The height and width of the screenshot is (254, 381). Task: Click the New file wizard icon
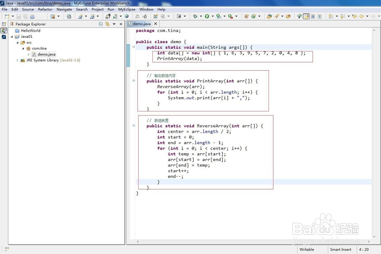(x=7, y=16)
